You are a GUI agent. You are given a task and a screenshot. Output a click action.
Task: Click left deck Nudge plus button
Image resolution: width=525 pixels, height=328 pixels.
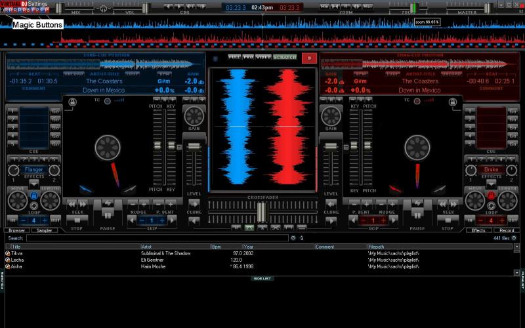pos(144,203)
